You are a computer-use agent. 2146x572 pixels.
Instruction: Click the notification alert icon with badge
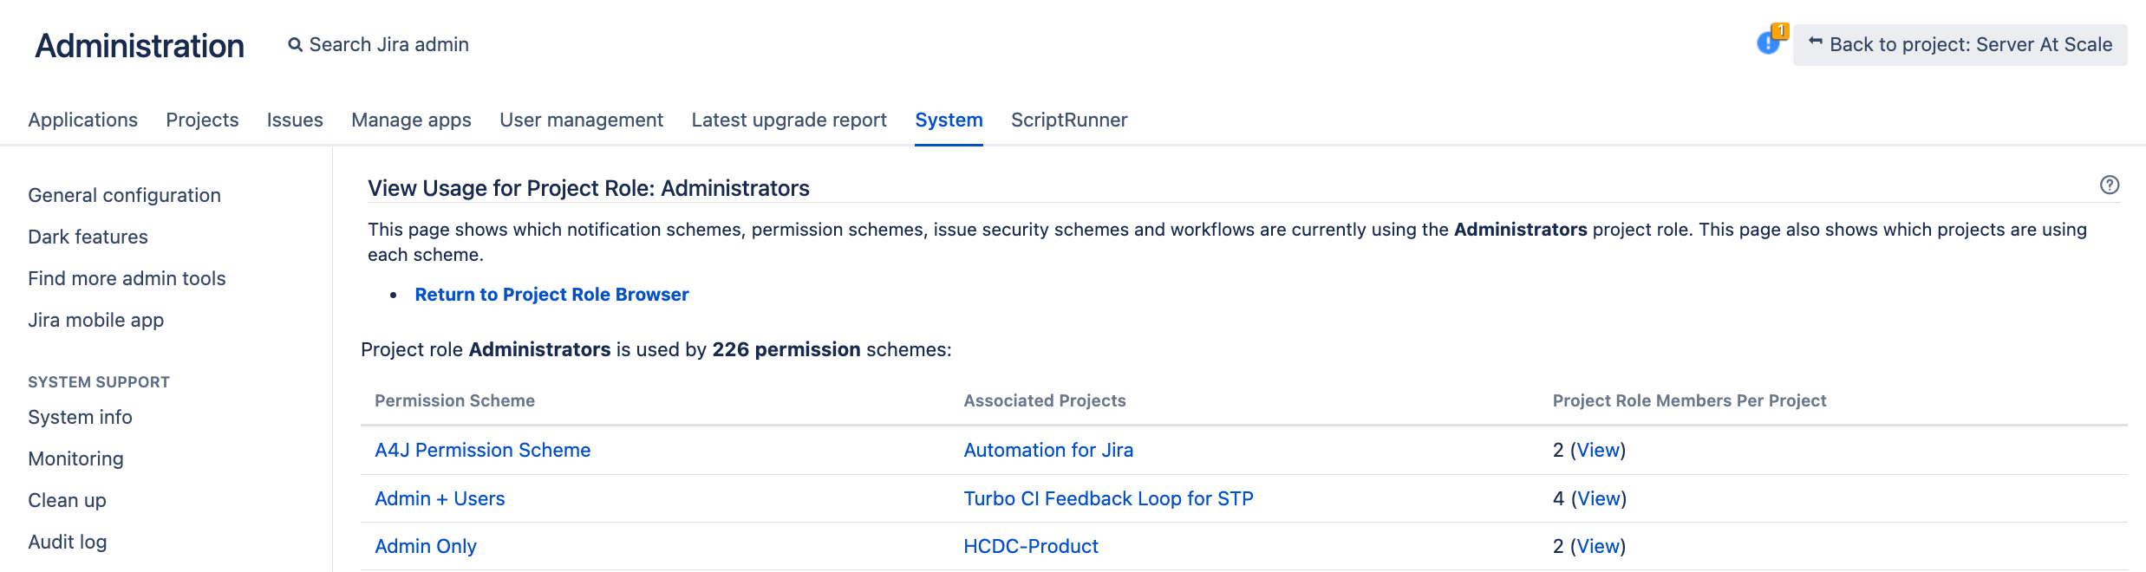[1769, 42]
